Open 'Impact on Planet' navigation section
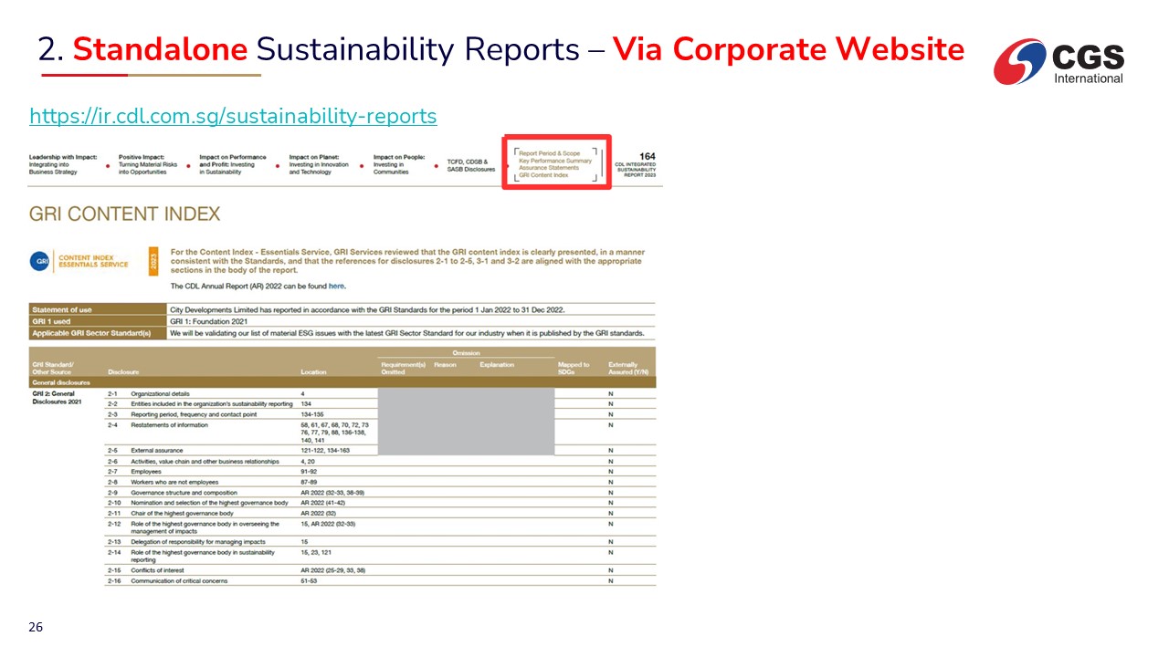 click(x=319, y=164)
